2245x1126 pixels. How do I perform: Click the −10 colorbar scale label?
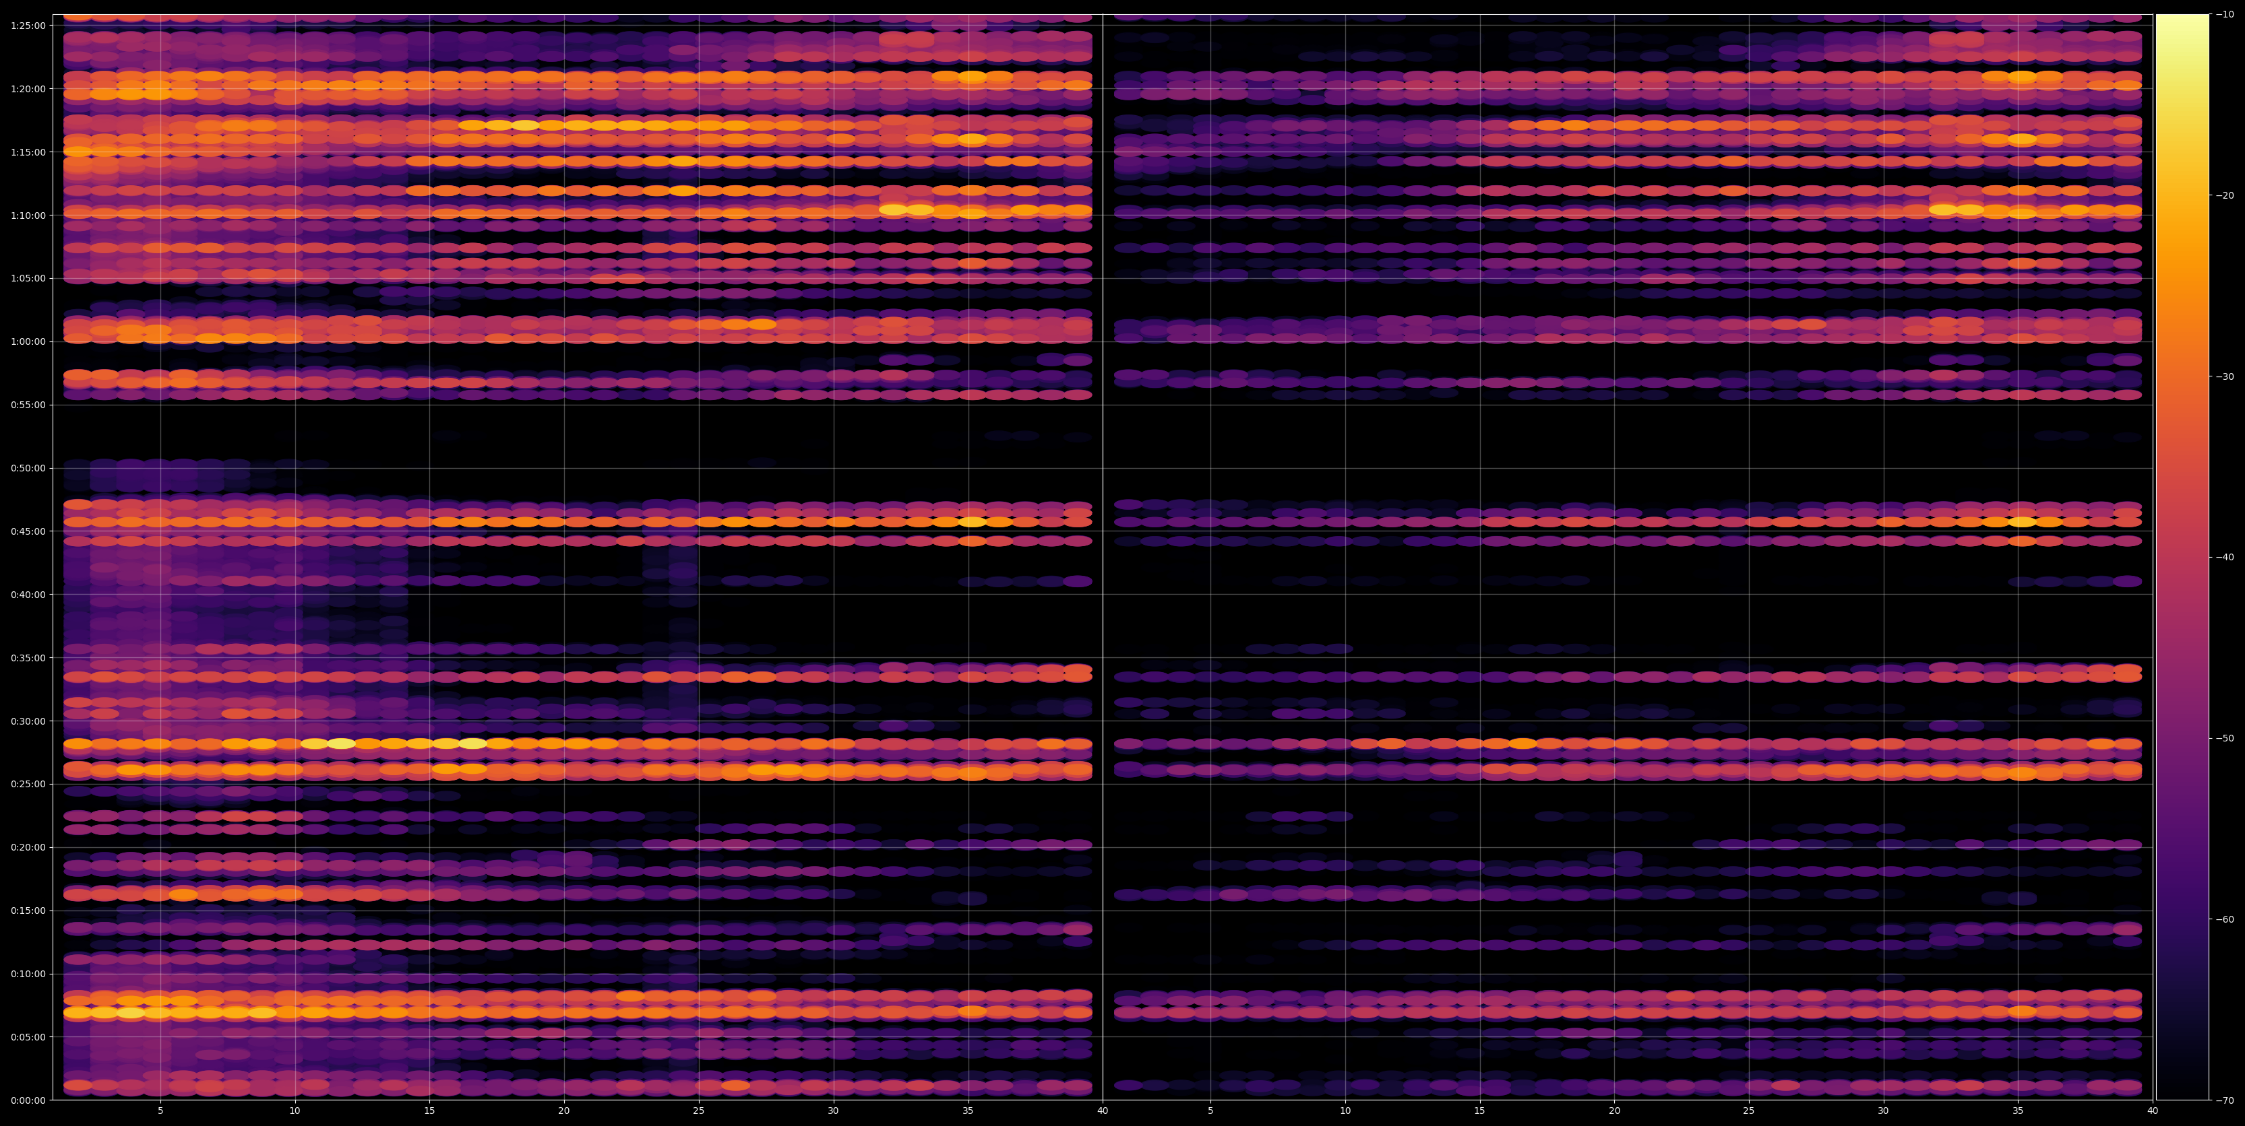tap(2224, 14)
